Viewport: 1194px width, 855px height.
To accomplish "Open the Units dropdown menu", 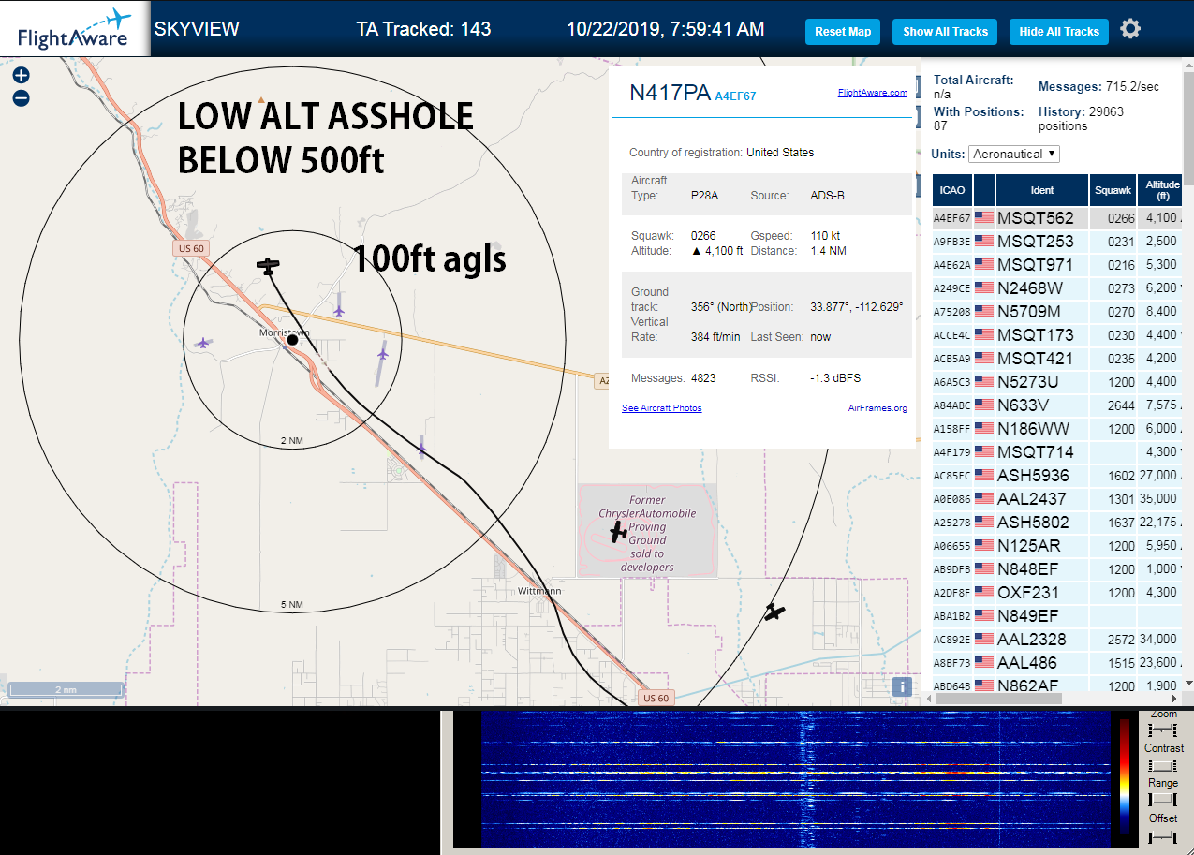I will coord(1014,154).
